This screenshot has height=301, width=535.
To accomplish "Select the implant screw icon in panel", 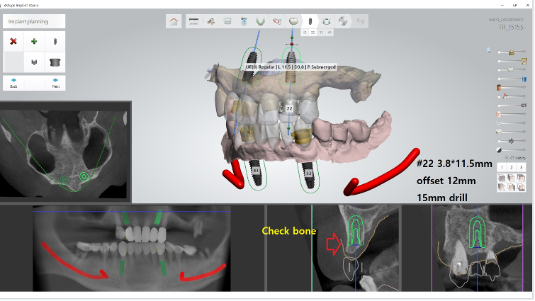I will point(55,42).
